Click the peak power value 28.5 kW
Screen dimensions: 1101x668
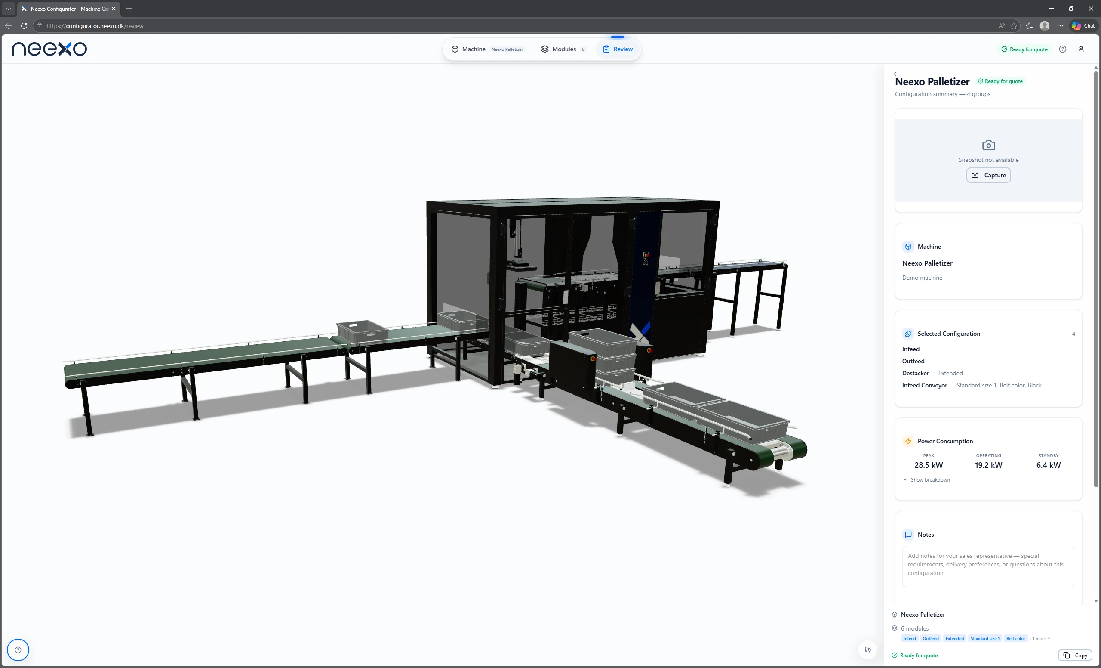click(929, 465)
